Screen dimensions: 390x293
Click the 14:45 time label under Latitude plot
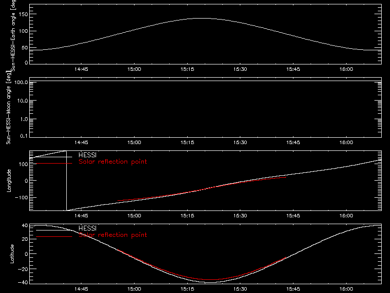click(81, 289)
